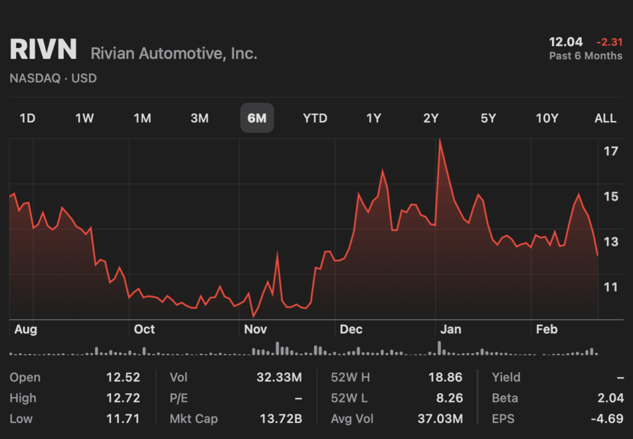633x439 pixels.
Task: Switch chart to 1W range
Action: [x=84, y=118]
